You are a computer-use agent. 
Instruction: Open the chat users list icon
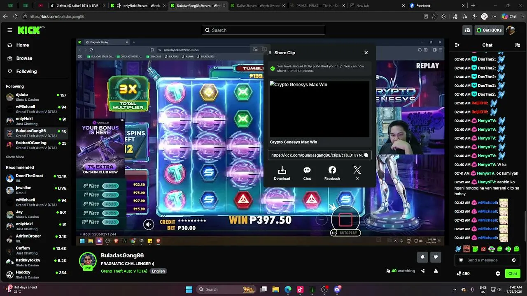pyautogui.click(x=518, y=45)
